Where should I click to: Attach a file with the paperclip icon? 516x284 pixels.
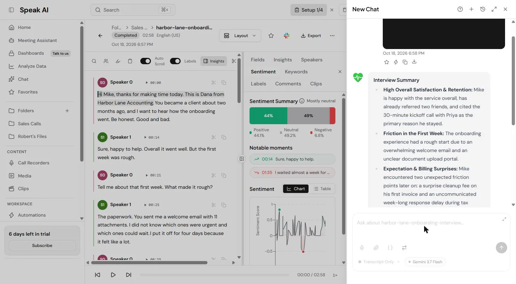(376, 248)
